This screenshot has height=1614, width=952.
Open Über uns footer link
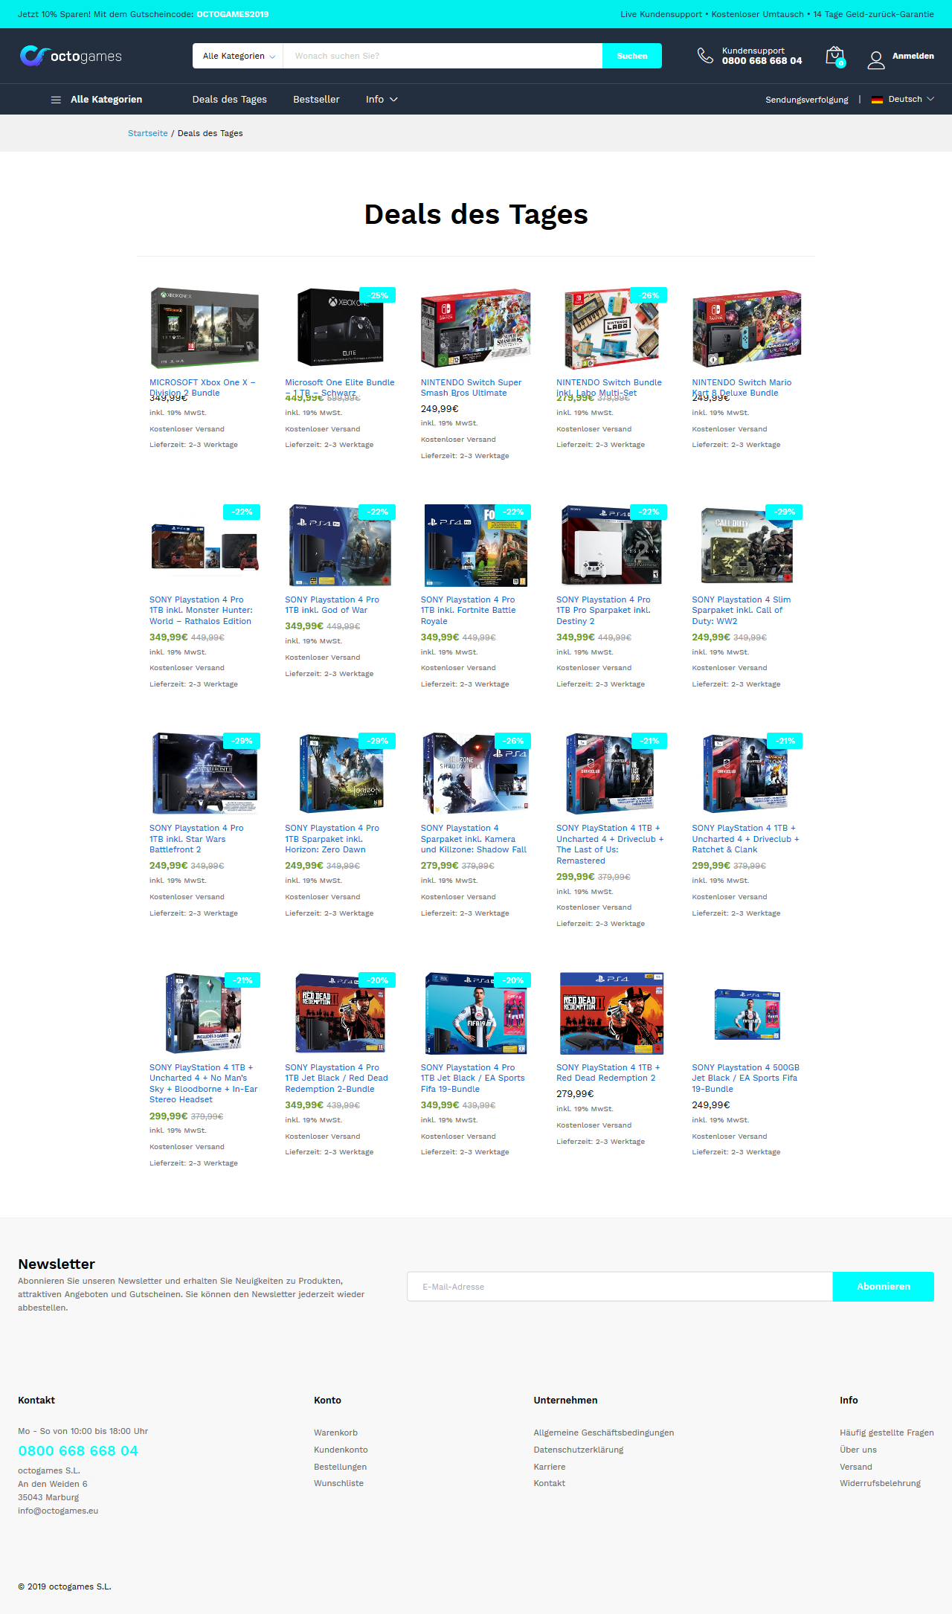[x=858, y=1450]
